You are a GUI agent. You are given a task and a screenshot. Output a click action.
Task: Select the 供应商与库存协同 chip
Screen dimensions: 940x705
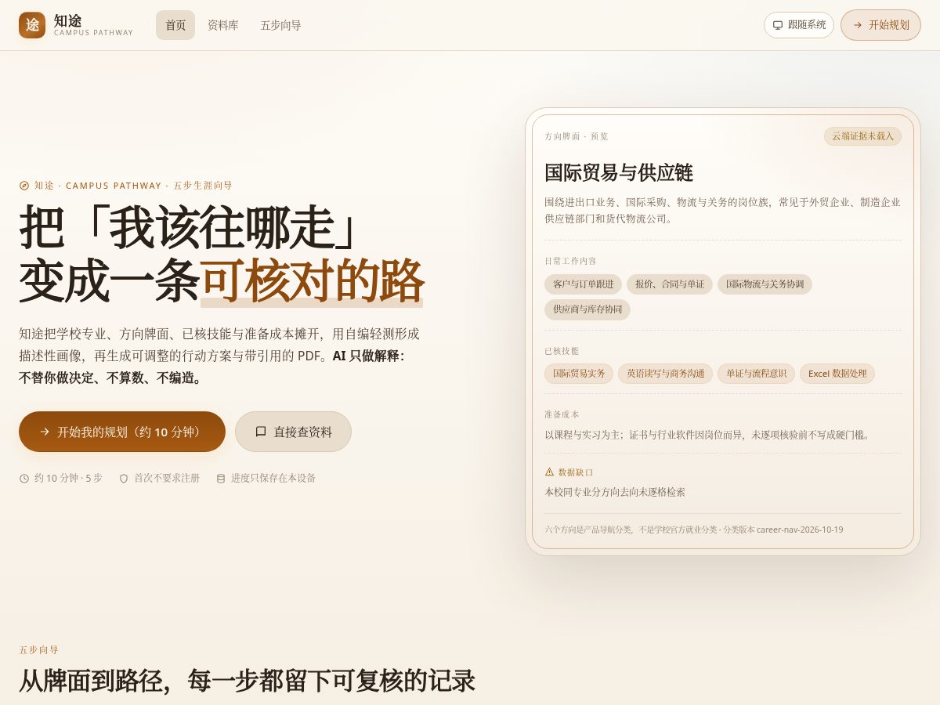pyautogui.click(x=587, y=309)
